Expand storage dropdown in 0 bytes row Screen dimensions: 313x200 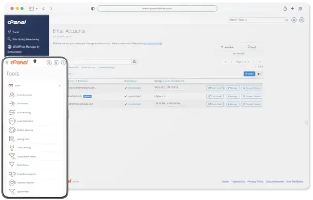pyautogui.click(x=165, y=96)
